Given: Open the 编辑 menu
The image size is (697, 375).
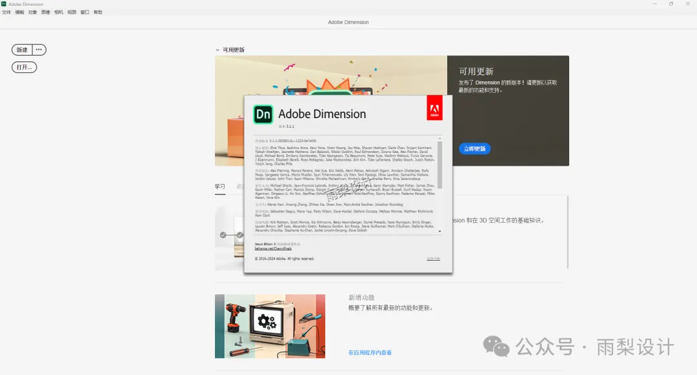Looking at the screenshot, I should click(x=19, y=12).
